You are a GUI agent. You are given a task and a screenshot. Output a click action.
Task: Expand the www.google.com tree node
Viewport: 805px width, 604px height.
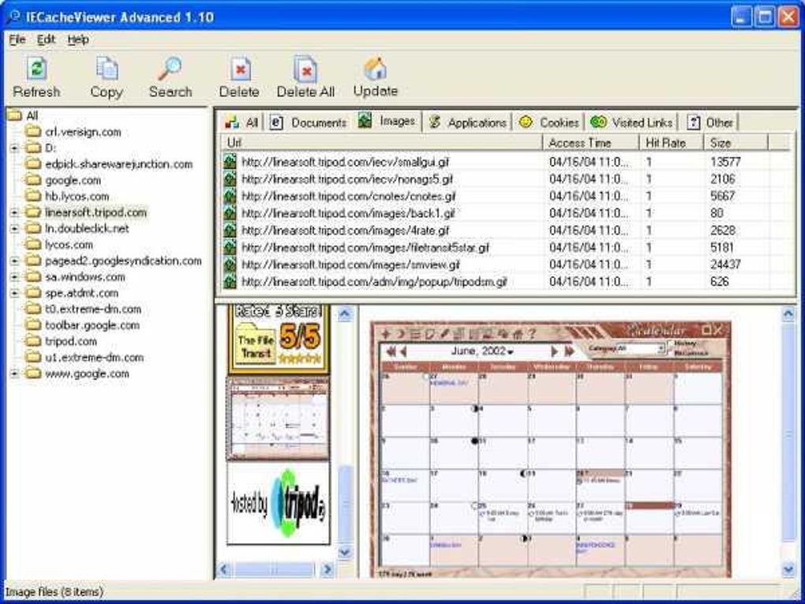coord(14,374)
